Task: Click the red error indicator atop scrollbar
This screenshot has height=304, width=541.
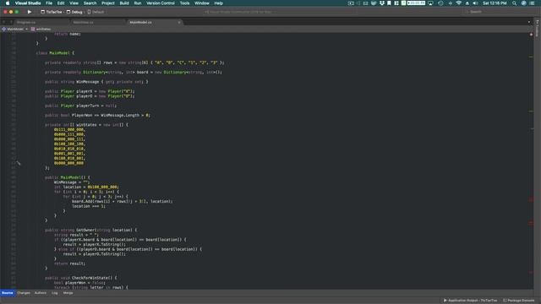Action: [531, 35]
